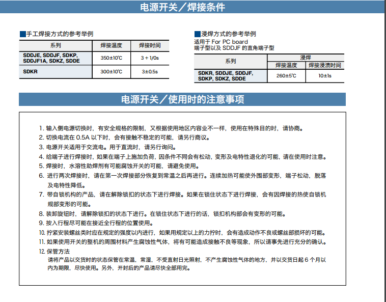Screen dimensions: 386x302
Task: Click the 10±1s immersion time cell
Action: coord(324,76)
